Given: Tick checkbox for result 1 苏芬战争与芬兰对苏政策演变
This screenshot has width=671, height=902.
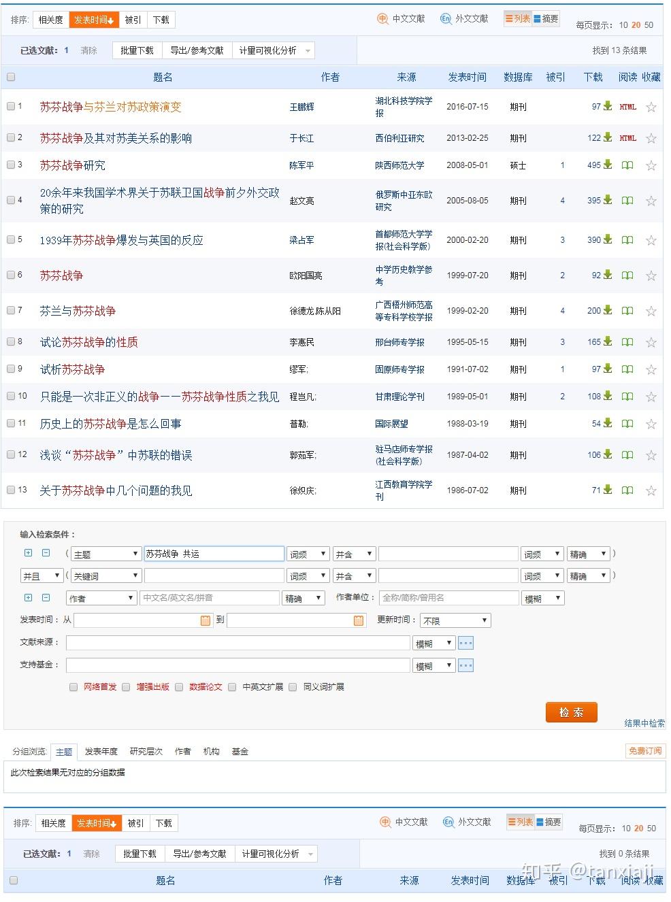Looking at the screenshot, I should 11,106.
